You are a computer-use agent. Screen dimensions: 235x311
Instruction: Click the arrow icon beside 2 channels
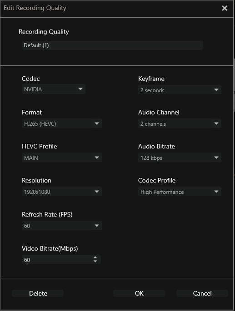click(216, 123)
